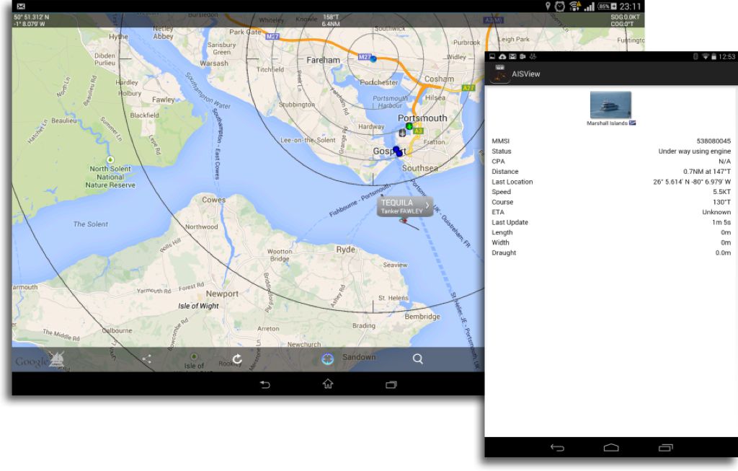Tap the M27 road badge near Park Gate
Image resolution: width=738 pixels, height=471 pixels.
click(x=272, y=36)
